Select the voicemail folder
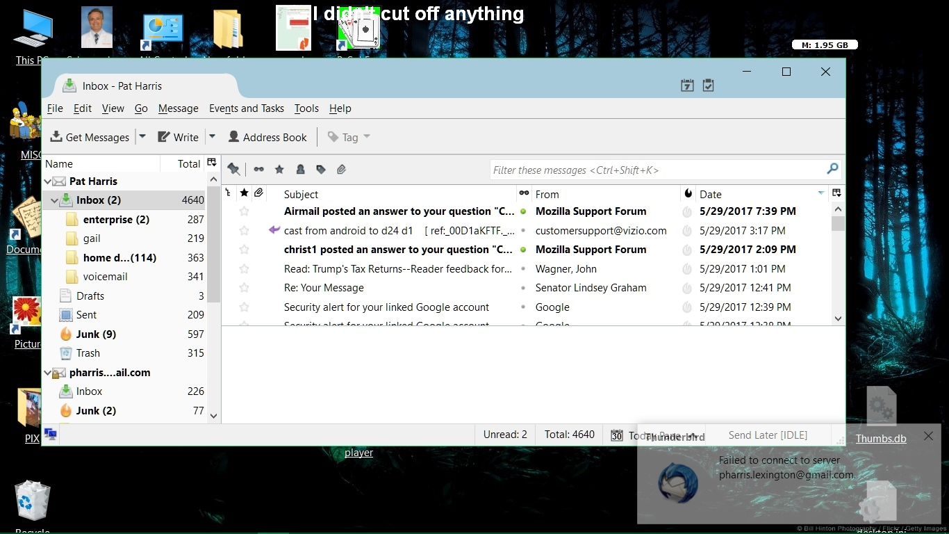The height and width of the screenshot is (534, 949). click(105, 277)
